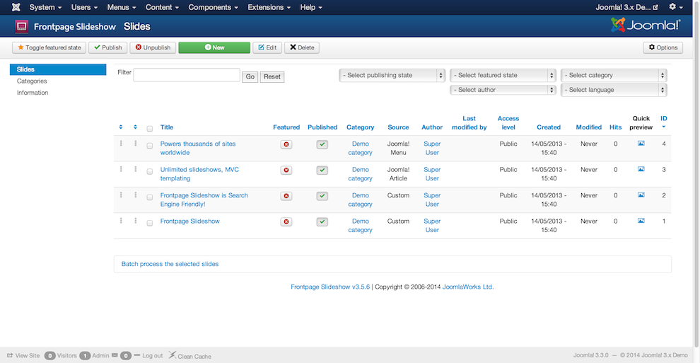Toggle featured state of 'Unlimited slideshows, MVC templating'
The width and height of the screenshot is (700, 363).
286,170
